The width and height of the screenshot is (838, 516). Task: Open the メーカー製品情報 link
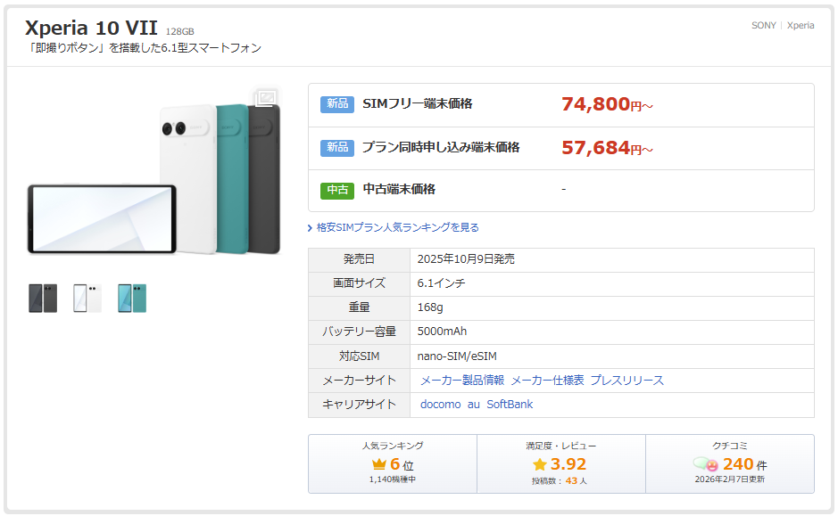tap(462, 381)
